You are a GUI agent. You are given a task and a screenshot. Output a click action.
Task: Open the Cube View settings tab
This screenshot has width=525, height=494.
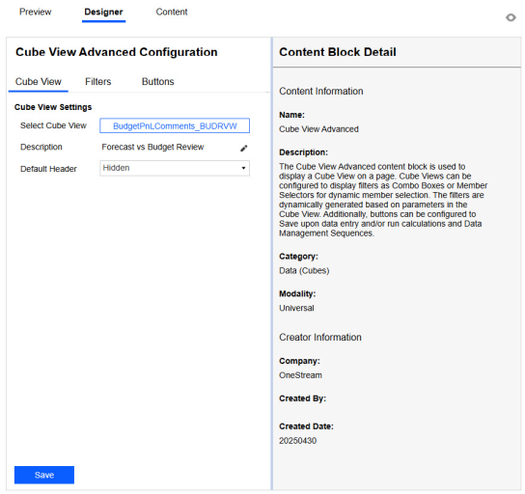(x=39, y=82)
